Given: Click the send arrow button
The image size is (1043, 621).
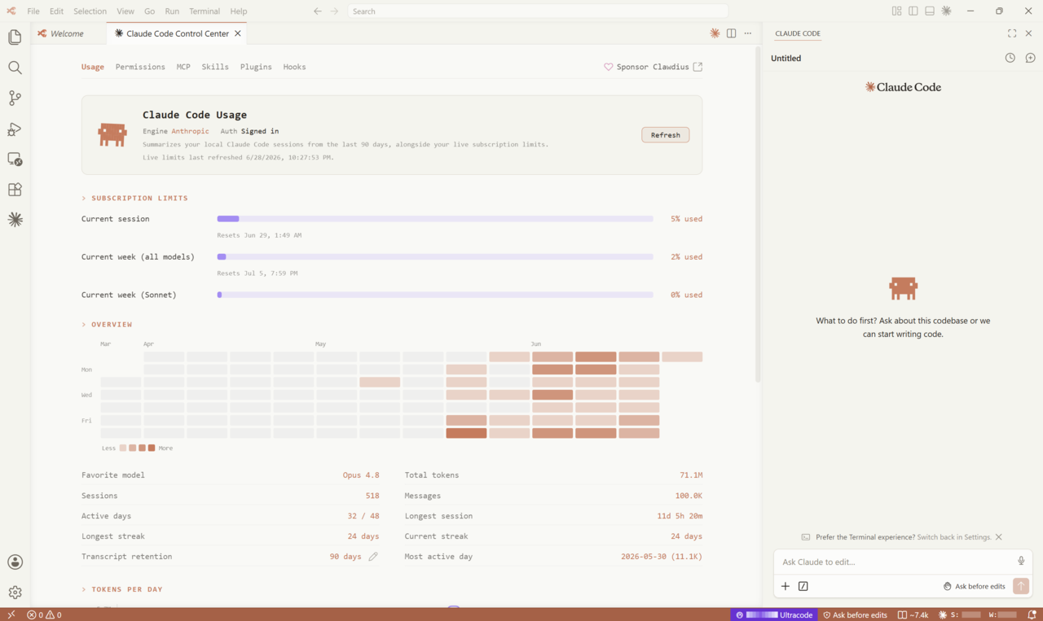Looking at the screenshot, I should pyautogui.click(x=1020, y=586).
